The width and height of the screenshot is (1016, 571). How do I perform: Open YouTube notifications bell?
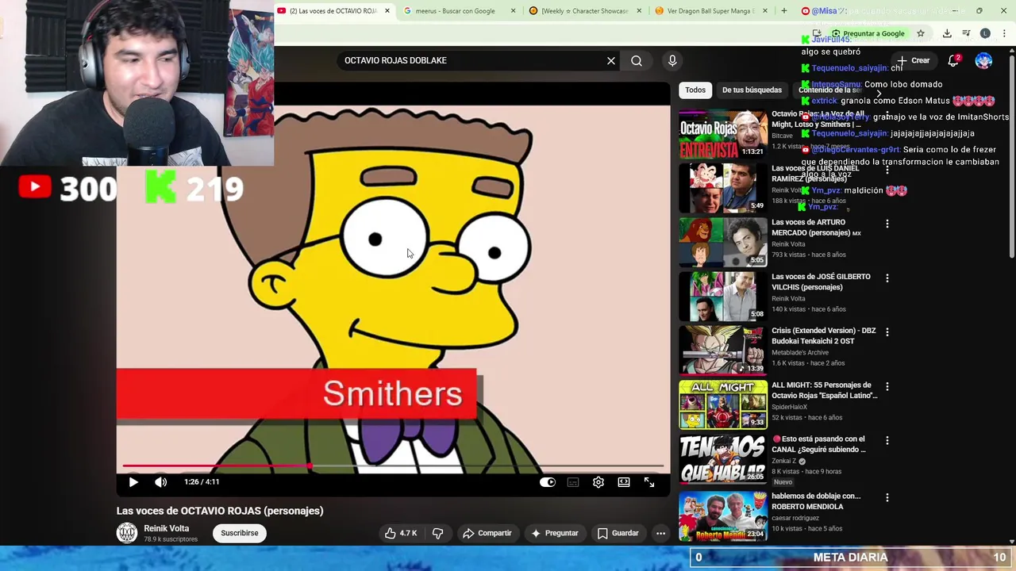pyautogui.click(x=954, y=60)
